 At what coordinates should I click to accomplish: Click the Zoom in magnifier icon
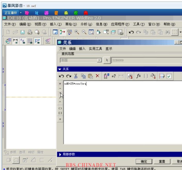77,32
